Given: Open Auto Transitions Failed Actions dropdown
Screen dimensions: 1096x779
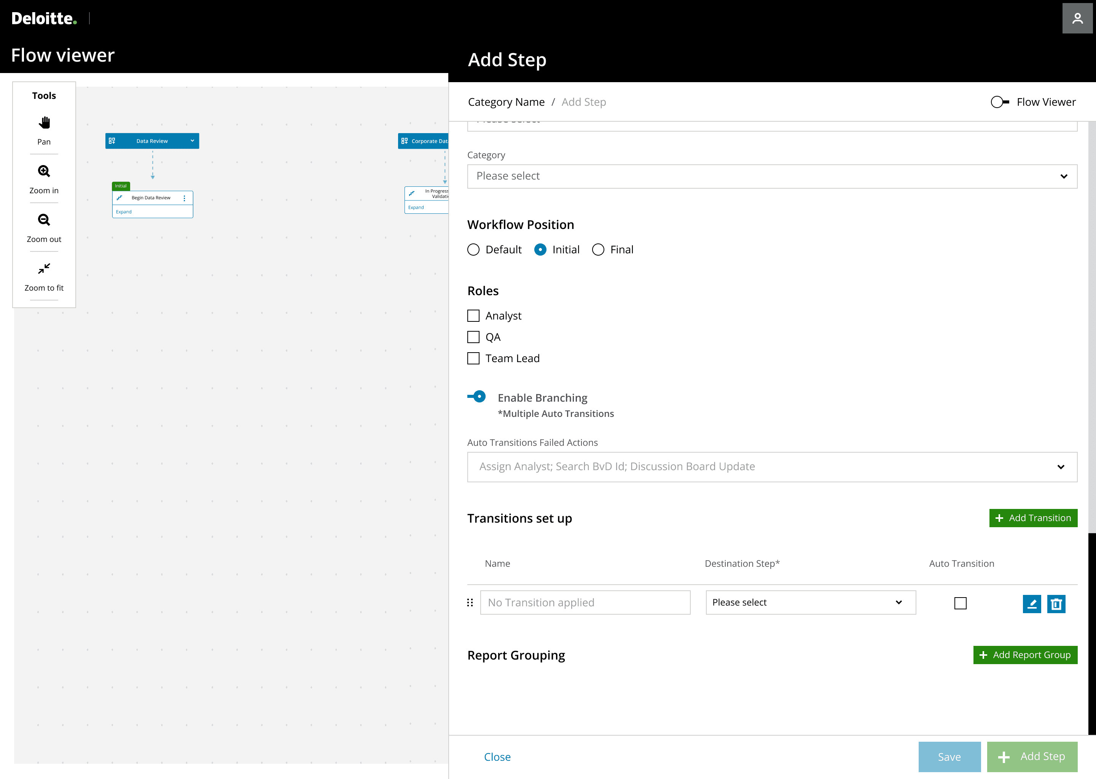Looking at the screenshot, I should point(772,467).
